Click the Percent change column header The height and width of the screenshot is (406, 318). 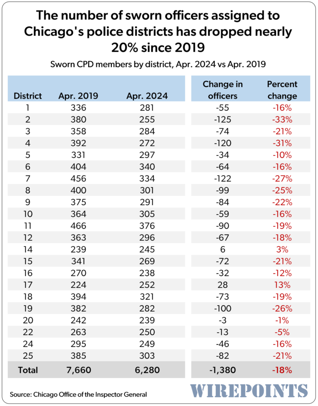pyautogui.click(x=282, y=90)
